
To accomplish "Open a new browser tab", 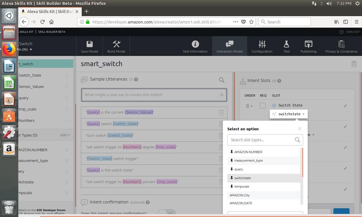I will coord(87,11).
